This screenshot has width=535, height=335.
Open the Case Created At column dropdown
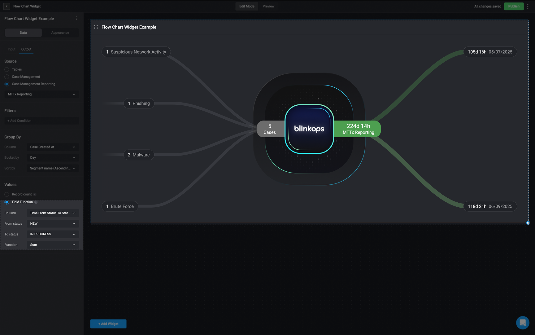(53, 147)
